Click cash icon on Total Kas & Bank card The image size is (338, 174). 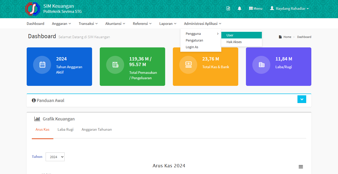pyautogui.click(x=188, y=65)
